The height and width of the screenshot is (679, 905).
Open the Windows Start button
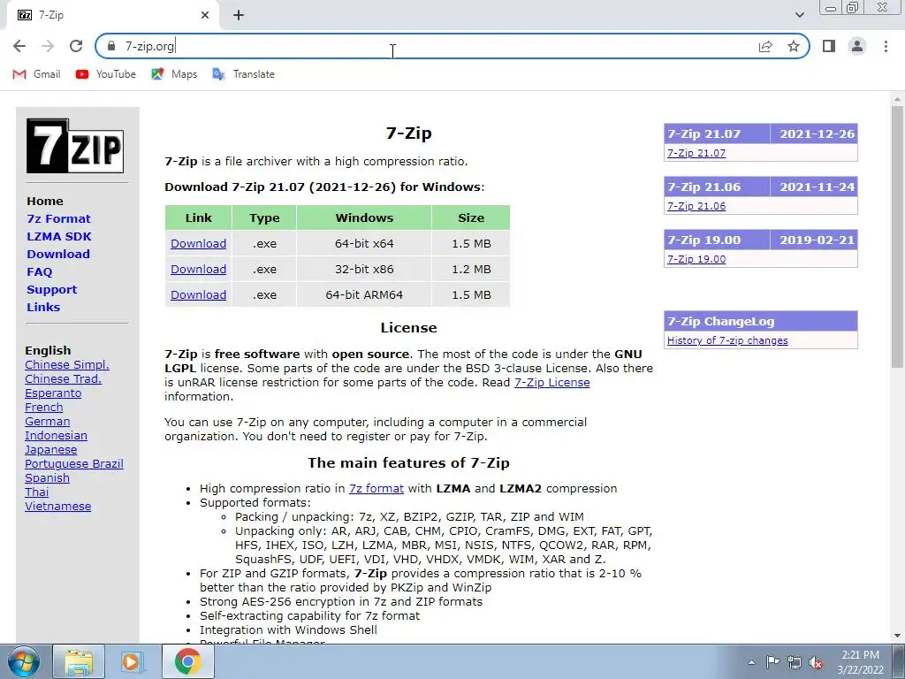(x=23, y=661)
